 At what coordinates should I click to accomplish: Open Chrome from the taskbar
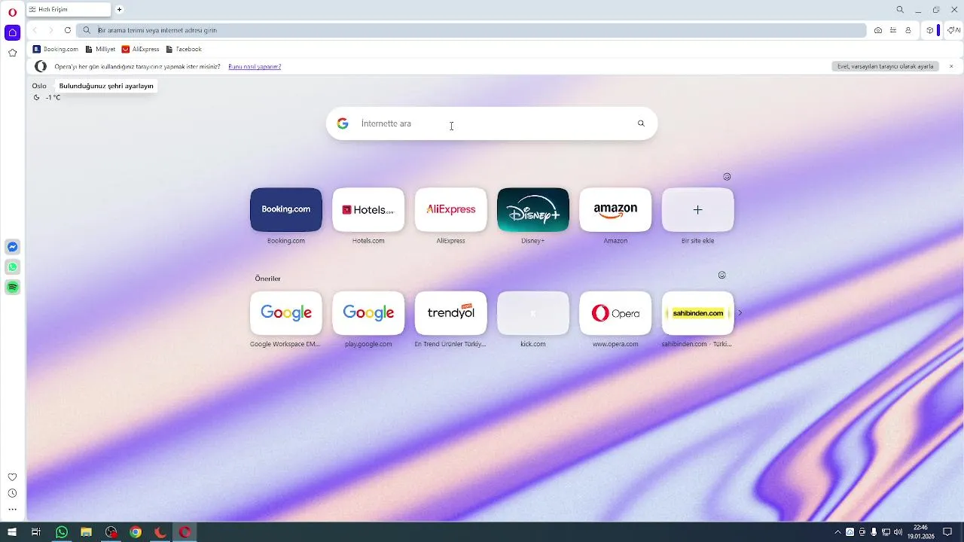coord(136,532)
